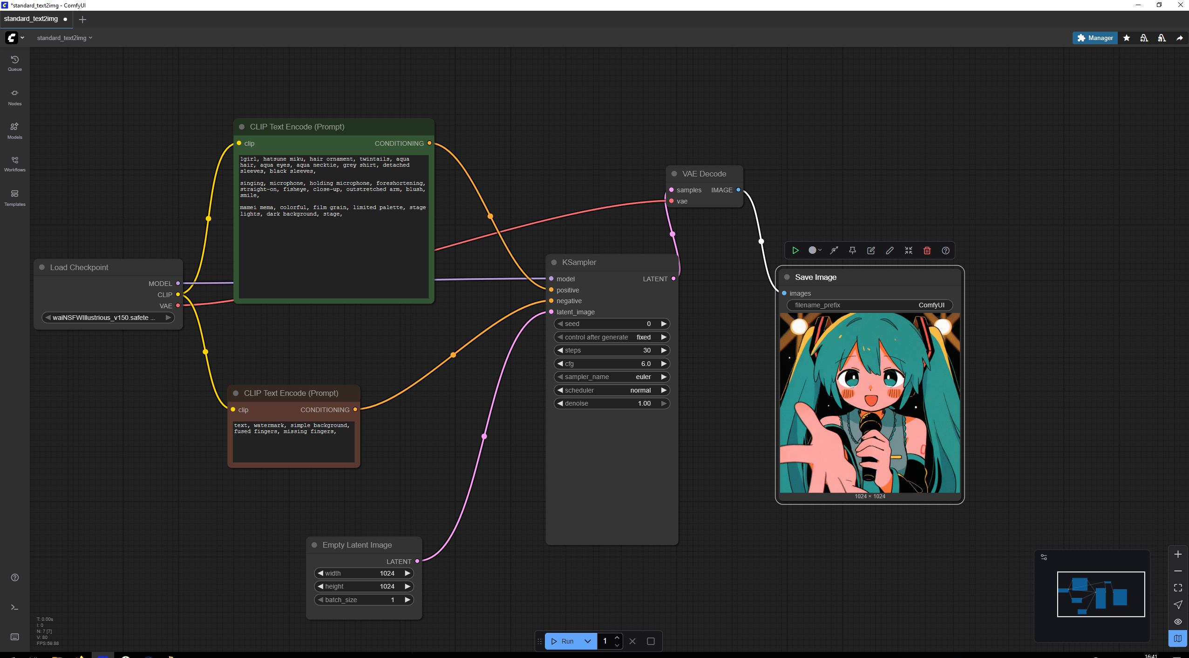Add a new workflow tab with plus
1189x658 pixels.
82,20
